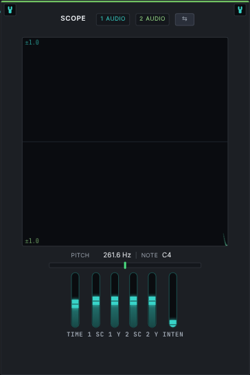The height and width of the screenshot is (375, 250).
Task: Click the channel 2 lower scope display area
Action: pos(125,194)
